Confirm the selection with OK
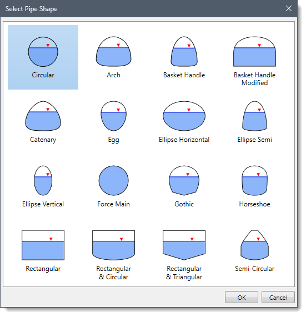The image size is (306, 316). coord(242,298)
